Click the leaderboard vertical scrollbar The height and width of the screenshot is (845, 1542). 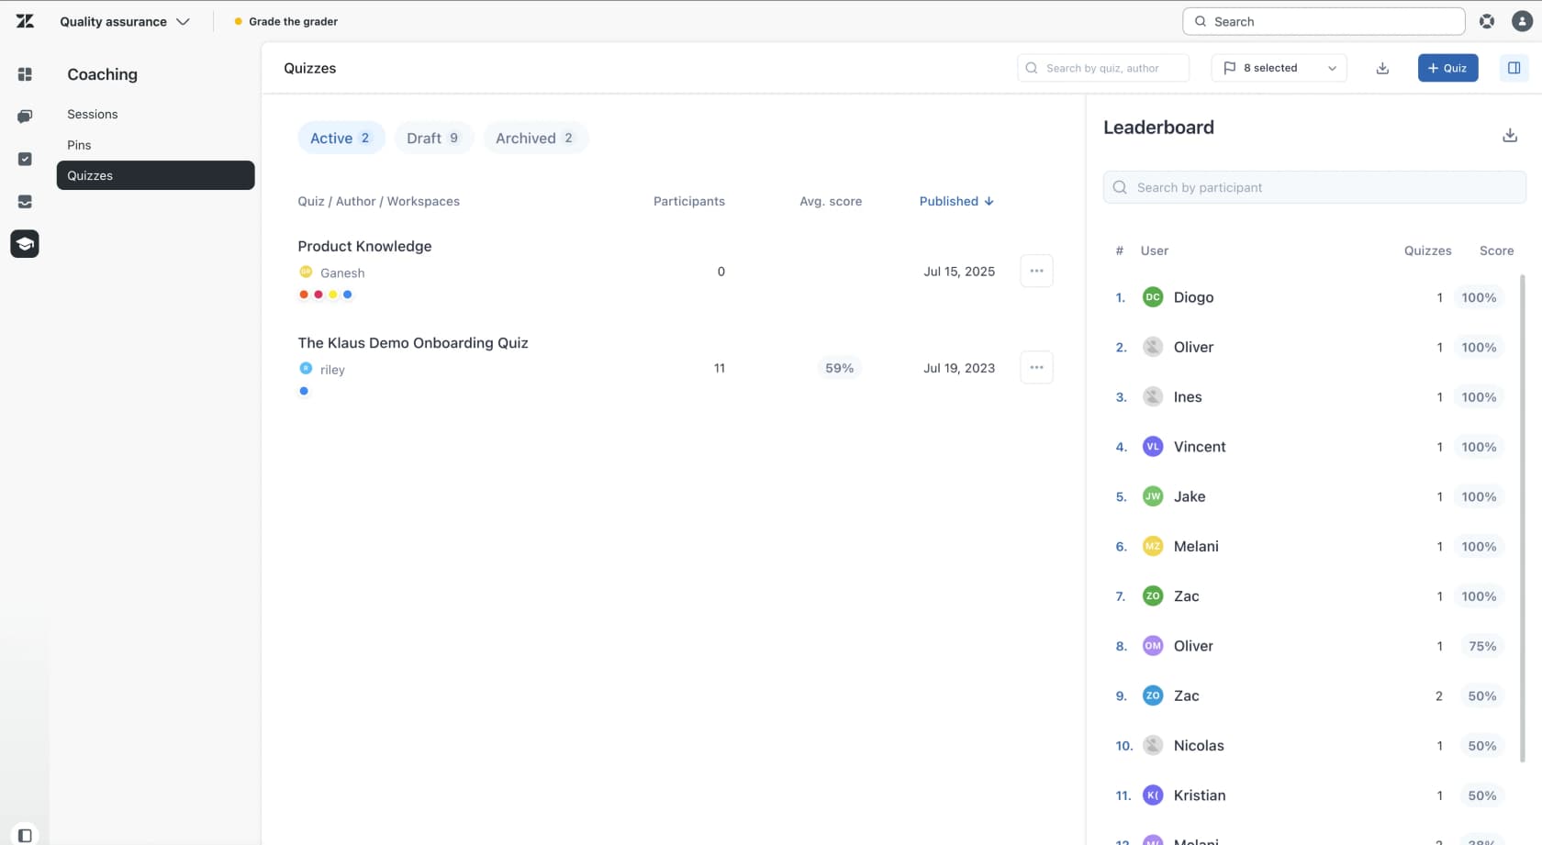(x=1523, y=518)
